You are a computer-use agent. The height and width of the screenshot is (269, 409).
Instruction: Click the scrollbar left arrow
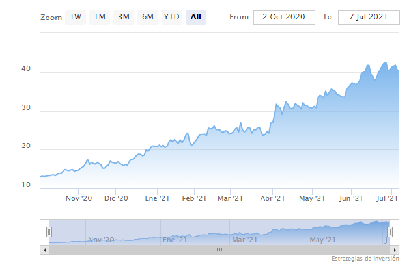[x=44, y=250]
